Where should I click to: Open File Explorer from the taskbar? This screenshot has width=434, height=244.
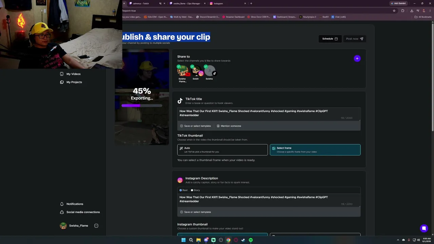198,240
